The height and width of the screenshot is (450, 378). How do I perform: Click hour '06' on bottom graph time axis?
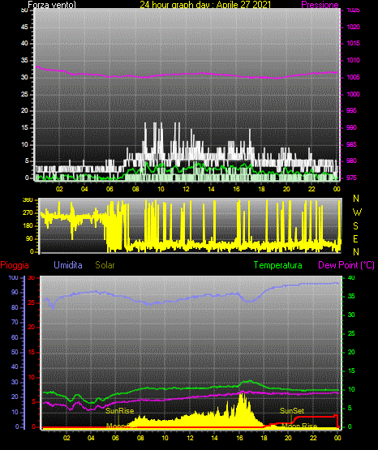coord(115,438)
